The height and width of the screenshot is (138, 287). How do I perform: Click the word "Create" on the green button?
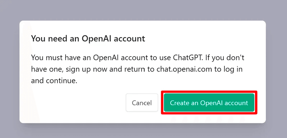coord(179,103)
